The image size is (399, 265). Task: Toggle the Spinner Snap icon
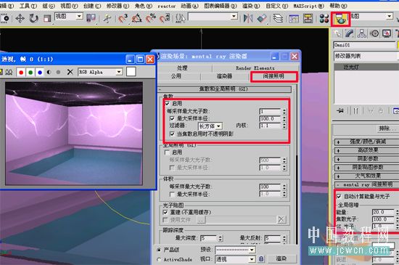(x=165, y=18)
